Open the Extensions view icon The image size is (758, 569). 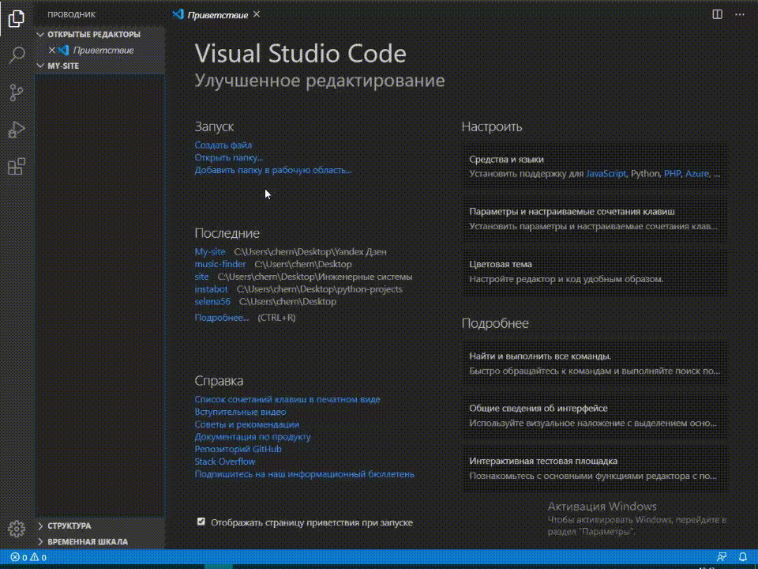(x=17, y=167)
